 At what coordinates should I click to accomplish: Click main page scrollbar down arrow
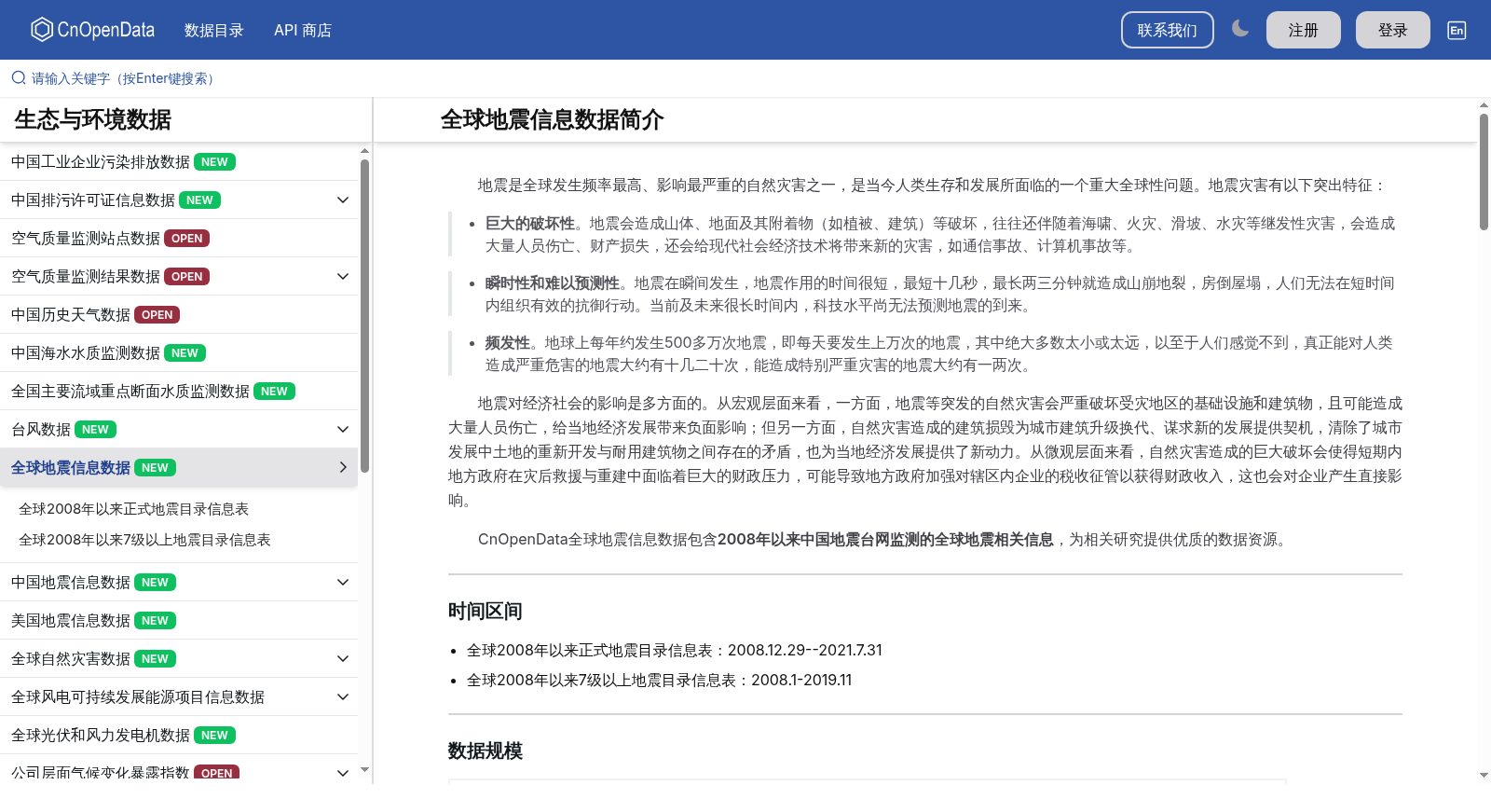click(1484, 776)
